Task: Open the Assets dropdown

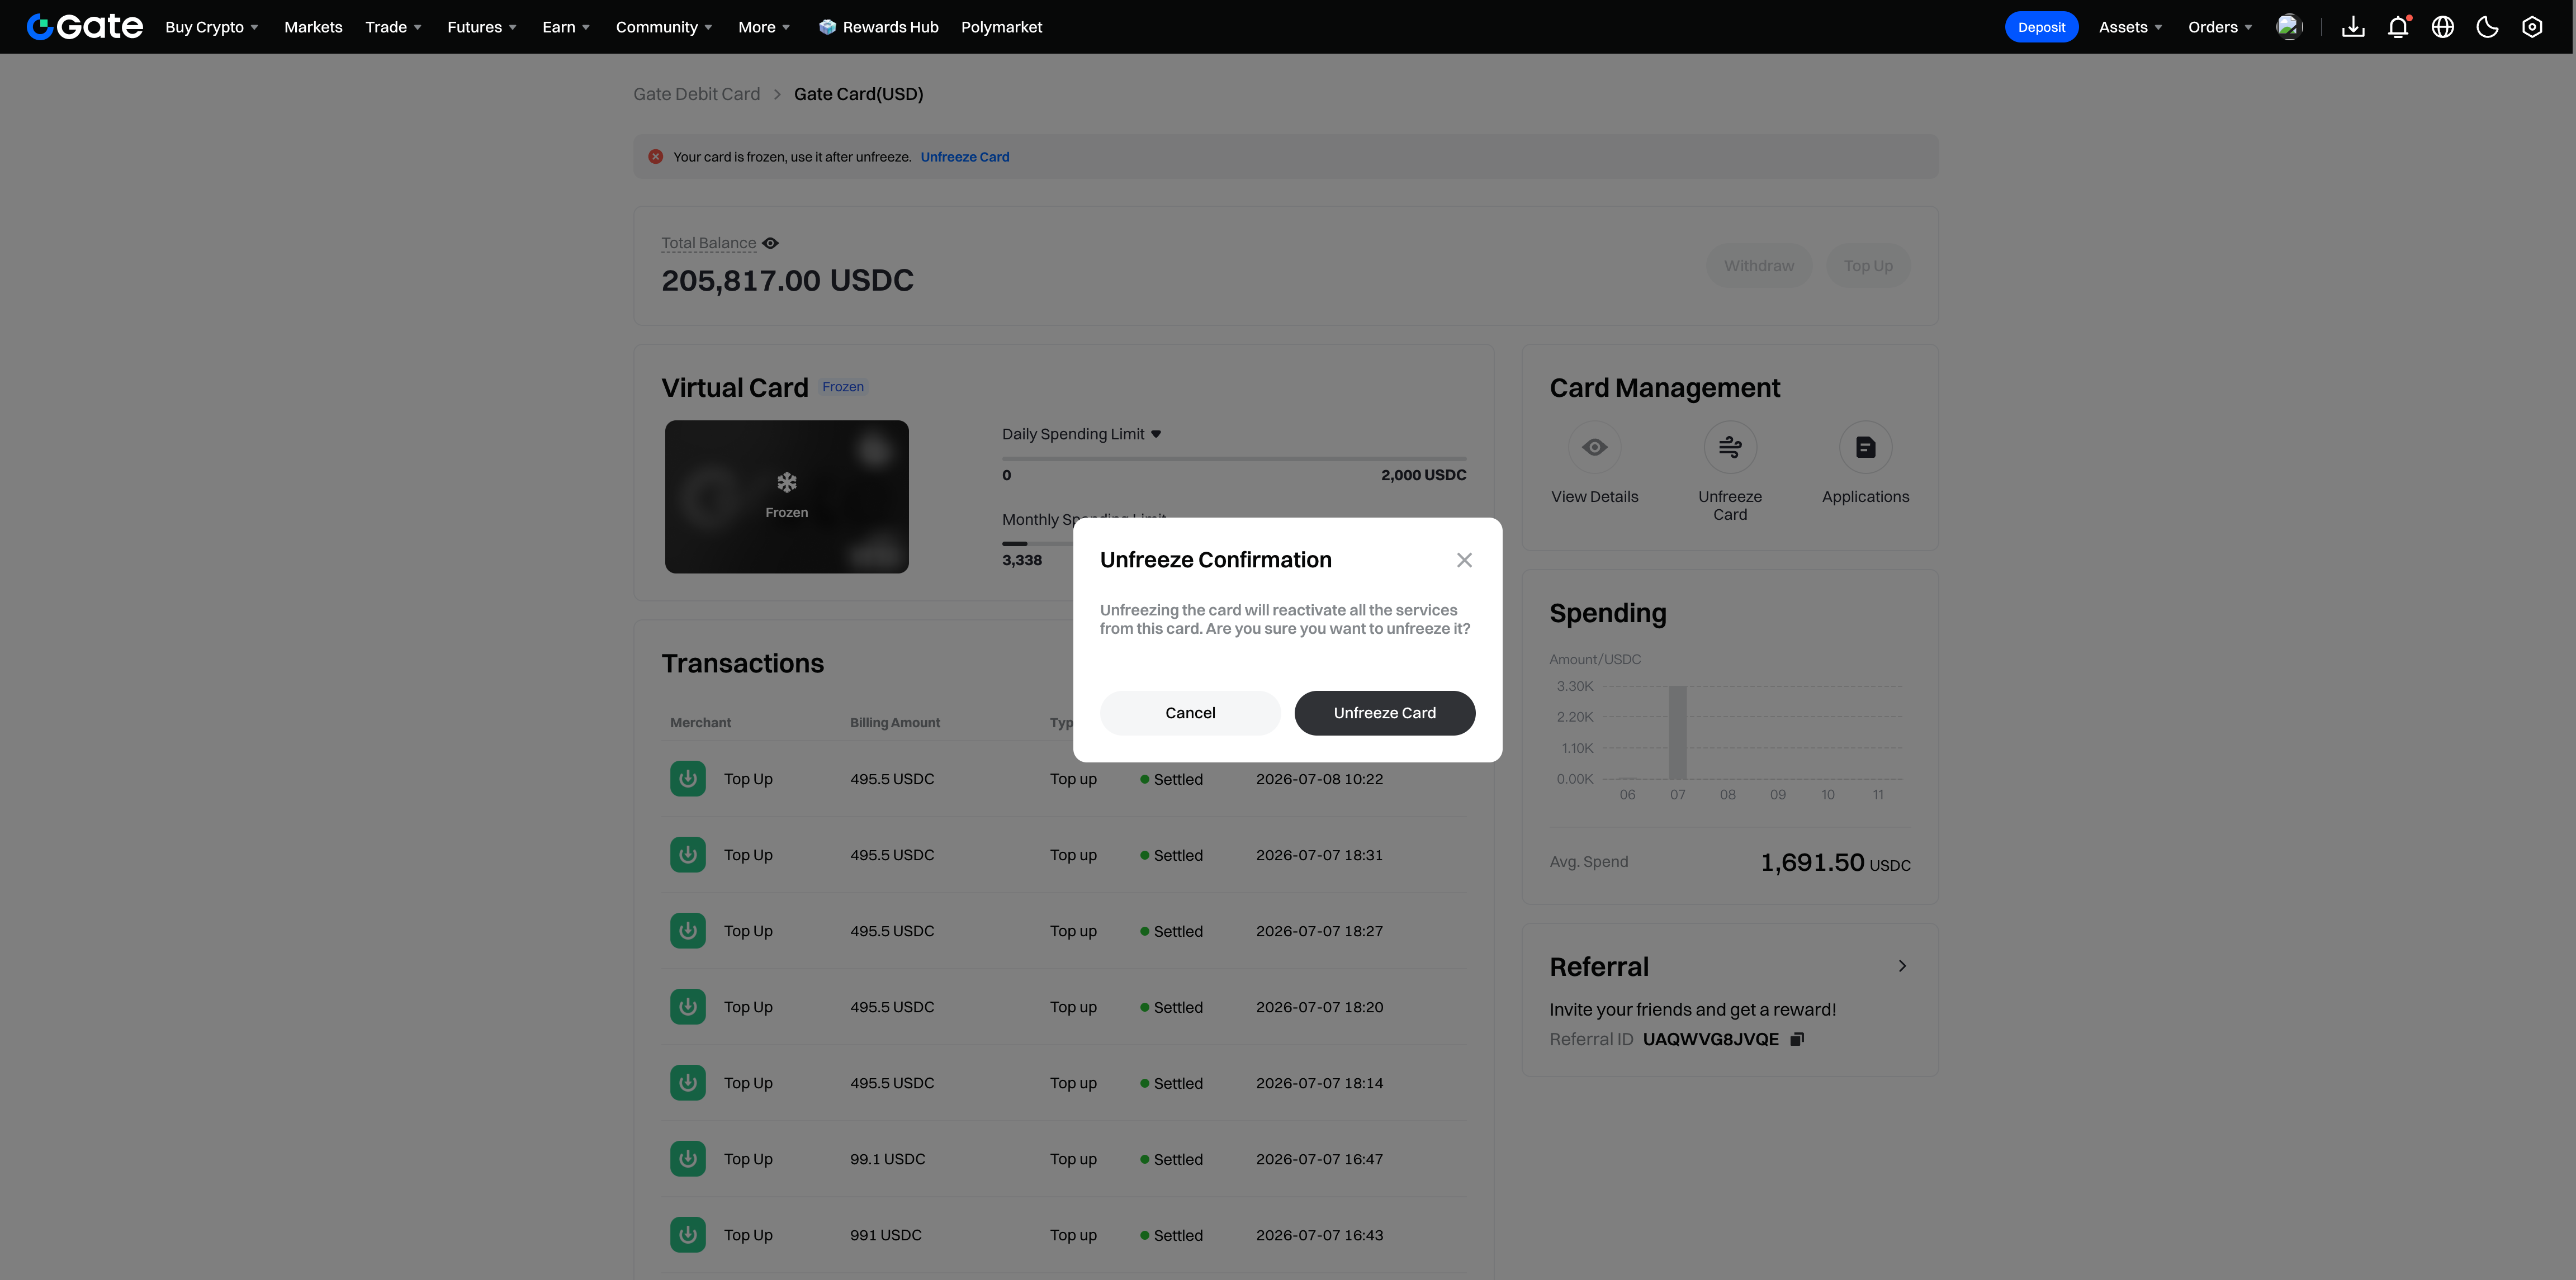Action: (x=2130, y=27)
